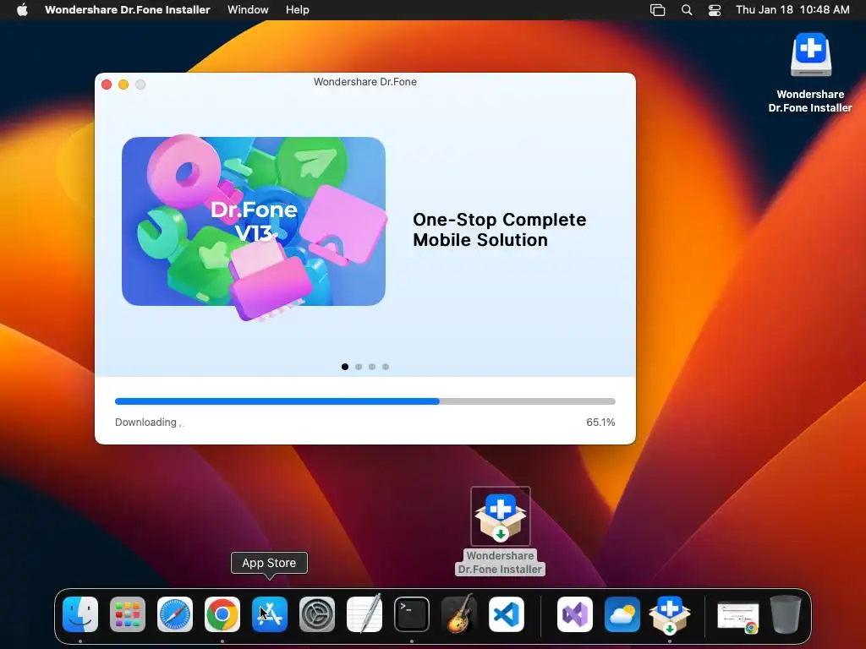Screen dimensions: 866x649
Task: Click the 65.1% progress value
Action: coord(600,423)
